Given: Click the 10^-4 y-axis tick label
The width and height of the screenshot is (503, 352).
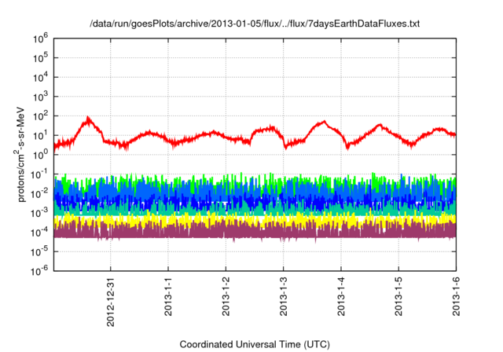Looking at the screenshot, I should click(x=40, y=232).
